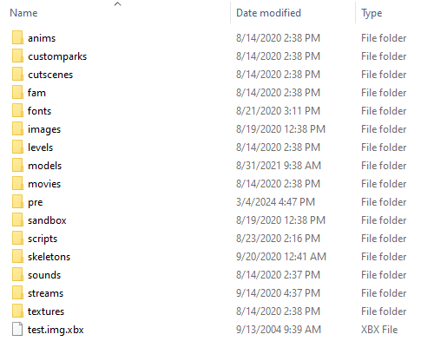Select the levels folder name
This screenshot has width=434, height=354.
(x=40, y=147)
